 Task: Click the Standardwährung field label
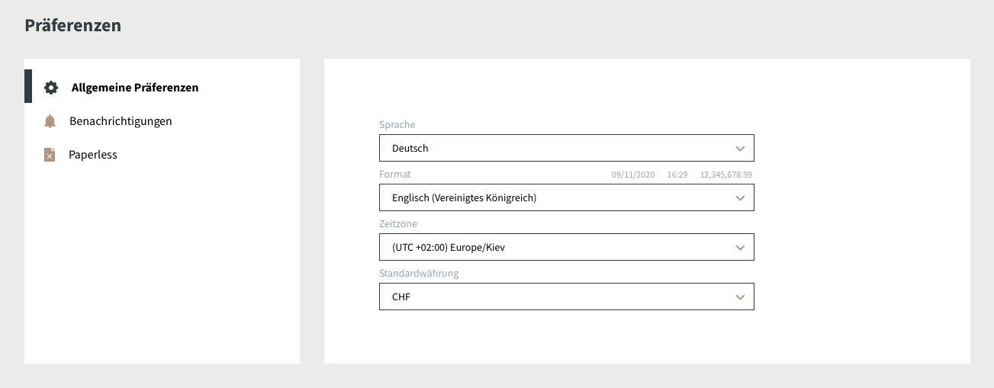click(419, 274)
